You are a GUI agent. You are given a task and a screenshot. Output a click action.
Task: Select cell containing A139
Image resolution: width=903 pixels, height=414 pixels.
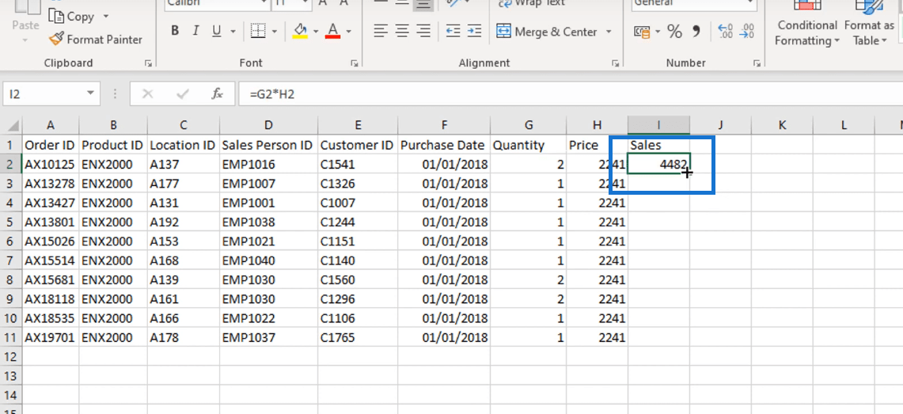(x=183, y=280)
